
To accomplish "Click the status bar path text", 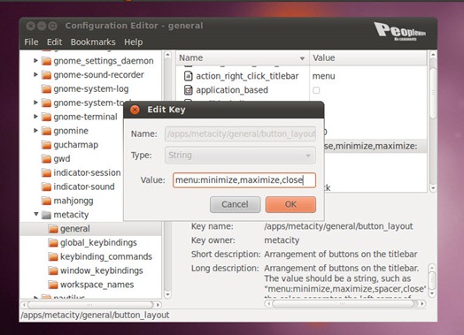I will click(x=95, y=316).
